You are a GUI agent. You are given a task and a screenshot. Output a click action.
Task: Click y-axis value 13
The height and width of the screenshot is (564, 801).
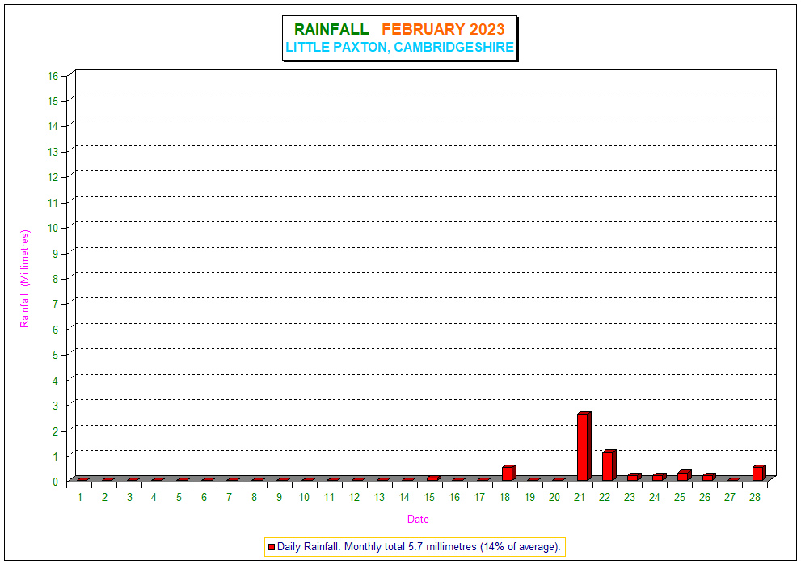pyautogui.click(x=53, y=152)
